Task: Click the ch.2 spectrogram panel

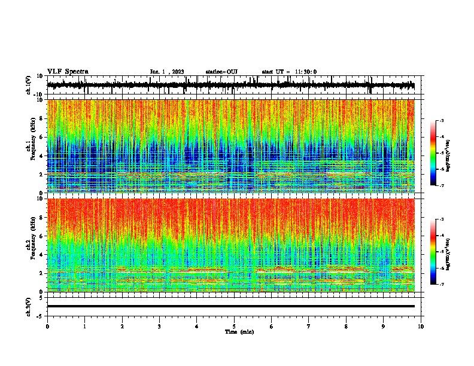Action: pyautogui.click(x=230, y=245)
